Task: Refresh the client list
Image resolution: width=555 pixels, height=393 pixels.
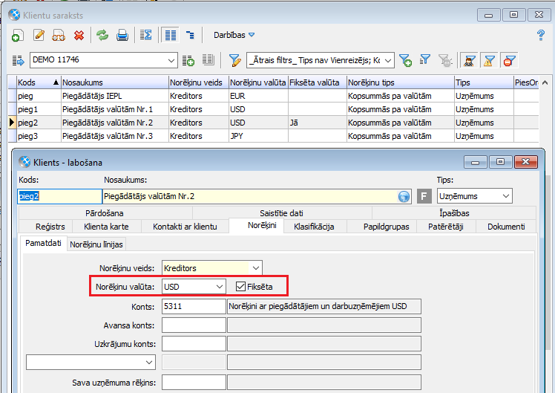Action: 102,35
